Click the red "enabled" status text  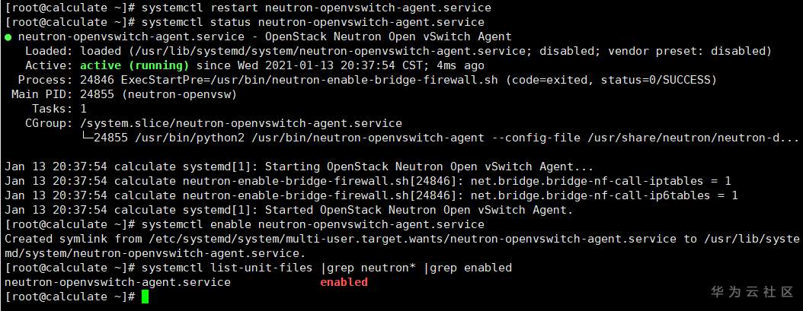(343, 282)
